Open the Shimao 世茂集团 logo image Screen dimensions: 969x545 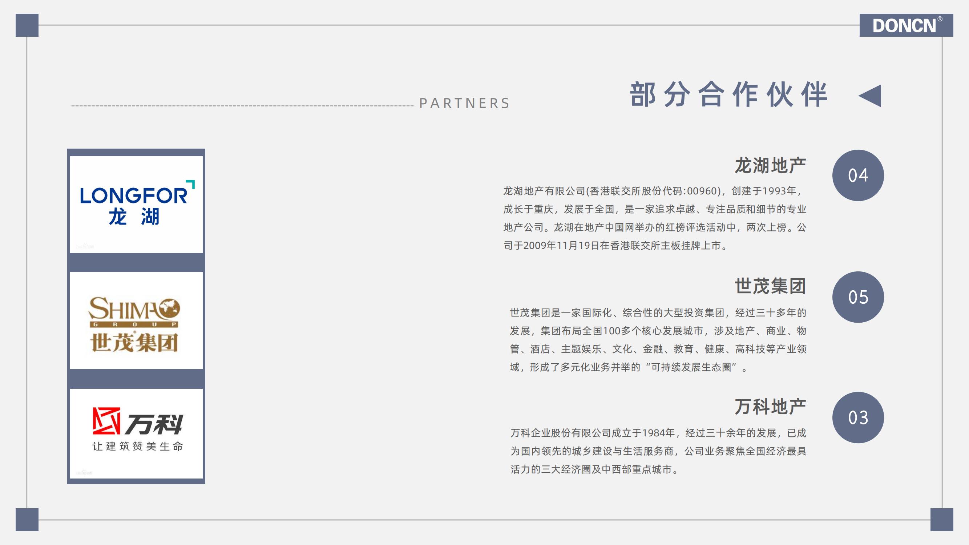coord(136,320)
